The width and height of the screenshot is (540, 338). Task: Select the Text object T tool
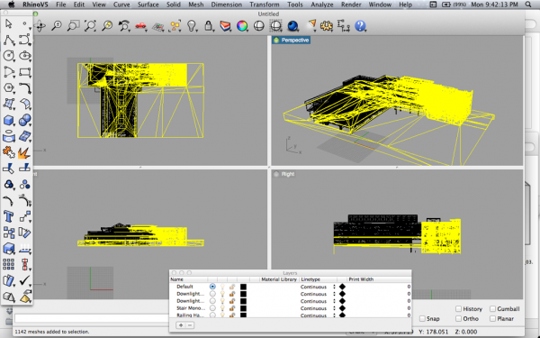click(9, 216)
